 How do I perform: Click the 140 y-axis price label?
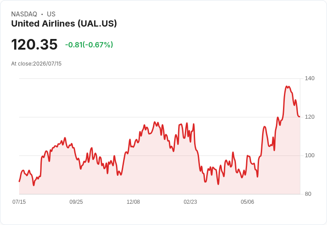pos(310,78)
